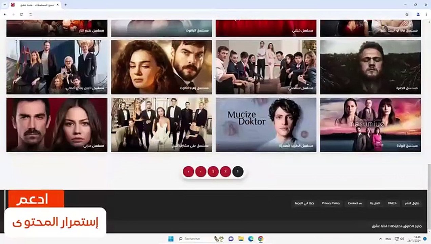Open the Masumiyet series thumbnail

coord(370,125)
